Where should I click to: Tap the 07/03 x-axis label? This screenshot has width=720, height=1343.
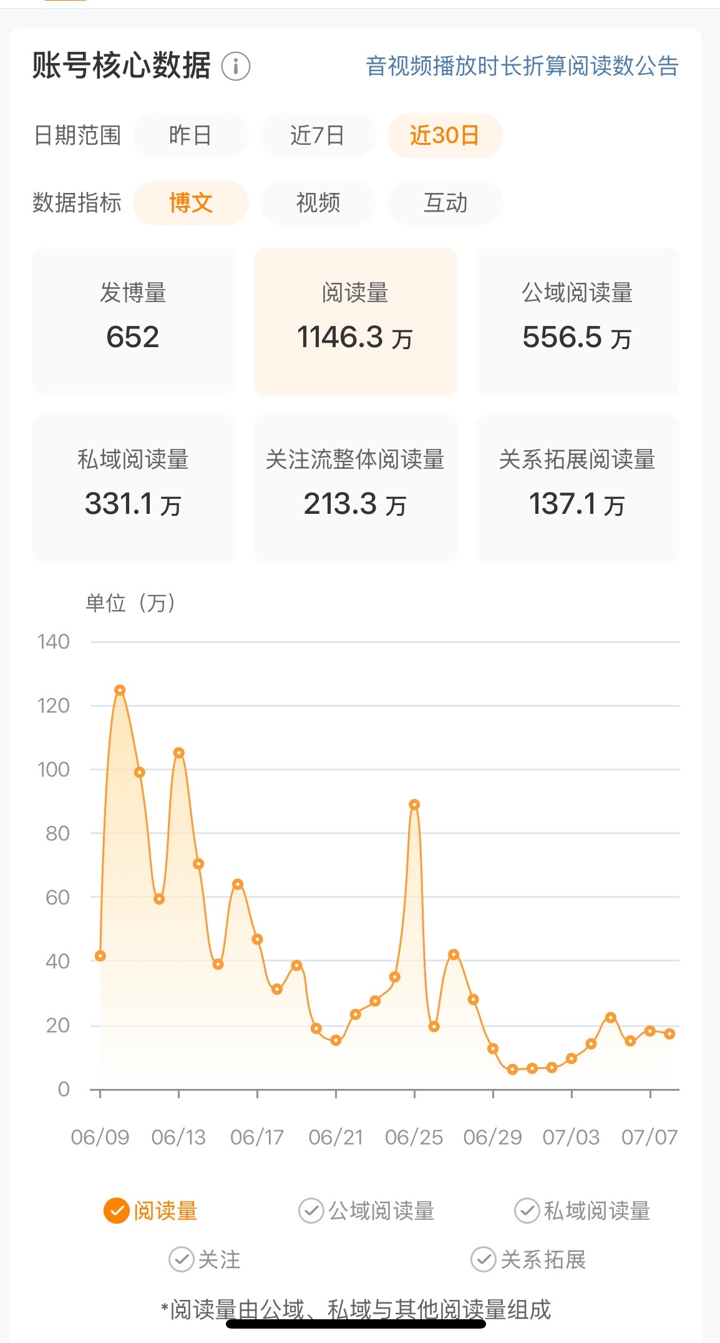pos(571,1137)
